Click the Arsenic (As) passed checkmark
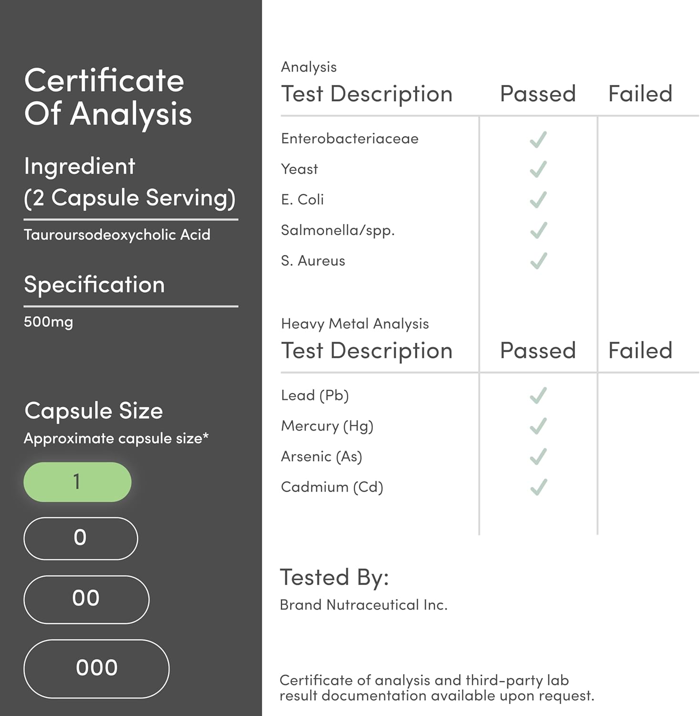 tap(538, 457)
